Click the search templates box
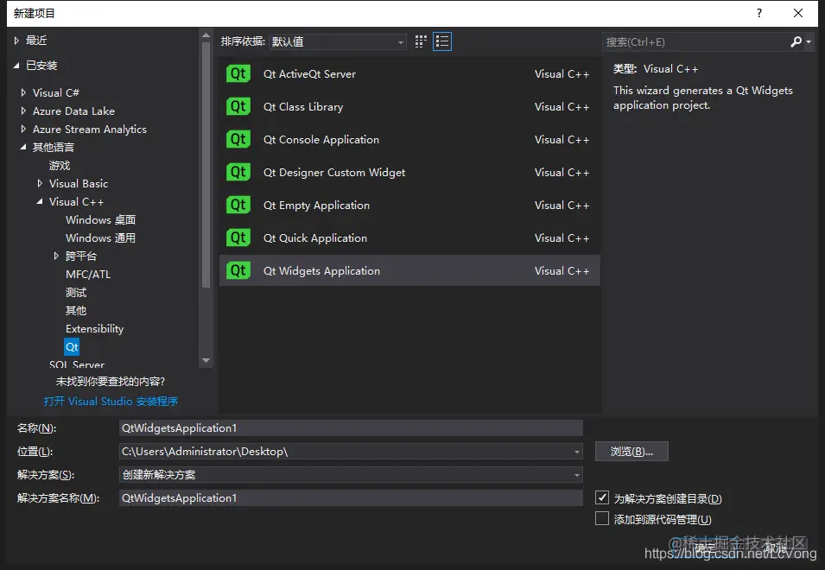The width and height of the screenshot is (825, 570). [x=695, y=42]
